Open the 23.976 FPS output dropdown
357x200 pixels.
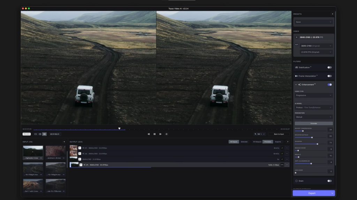[316, 52]
